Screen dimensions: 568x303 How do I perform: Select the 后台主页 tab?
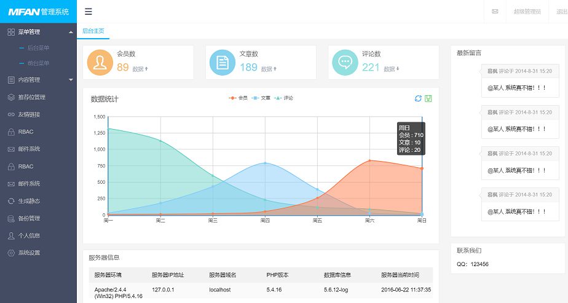click(93, 31)
